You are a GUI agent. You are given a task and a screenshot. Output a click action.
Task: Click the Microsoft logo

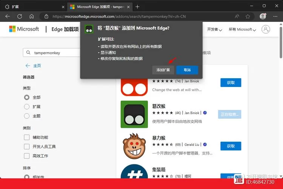tap(24, 29)
